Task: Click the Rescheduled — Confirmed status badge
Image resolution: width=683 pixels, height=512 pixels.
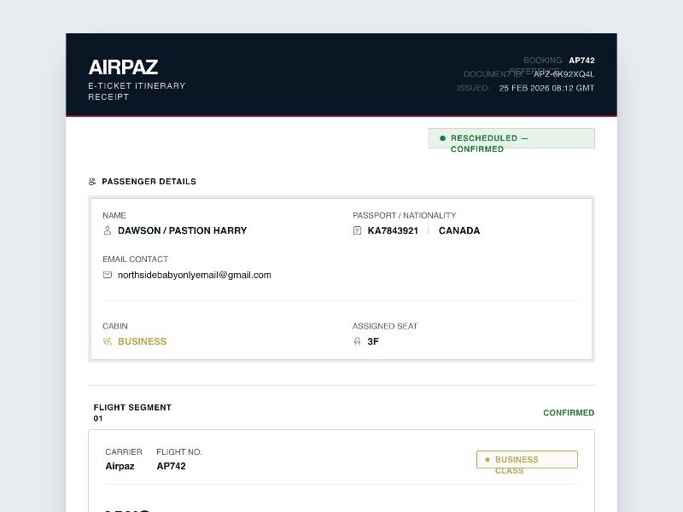Action: click(511, 139)
